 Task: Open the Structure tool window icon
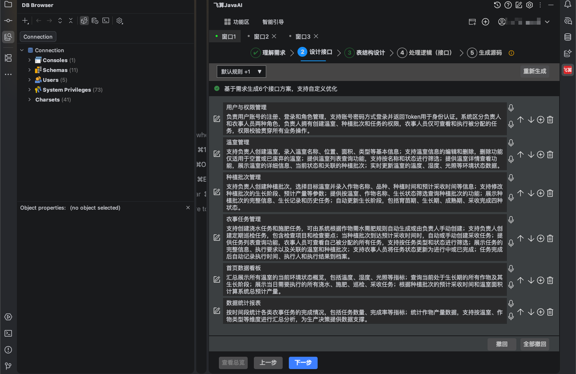8,58
